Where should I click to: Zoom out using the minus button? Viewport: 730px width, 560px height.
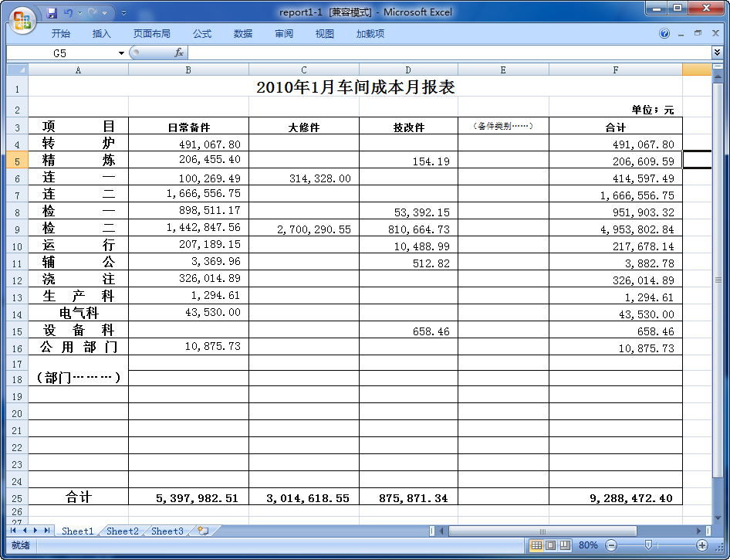pyautogui.click(x=612, y=545)
